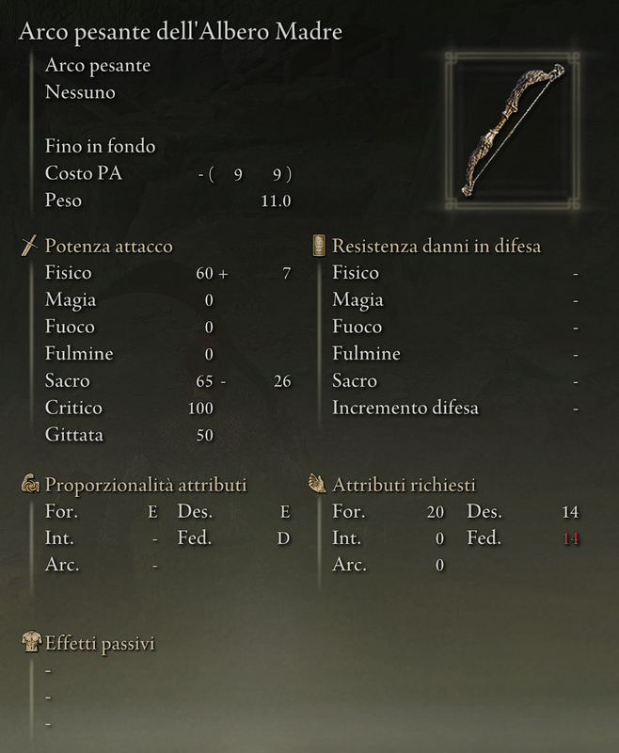Select the heavy bow item thumbnail
The width and height of the screenshot is (619, 753).
pyautogui.click(x=512, y=131)
